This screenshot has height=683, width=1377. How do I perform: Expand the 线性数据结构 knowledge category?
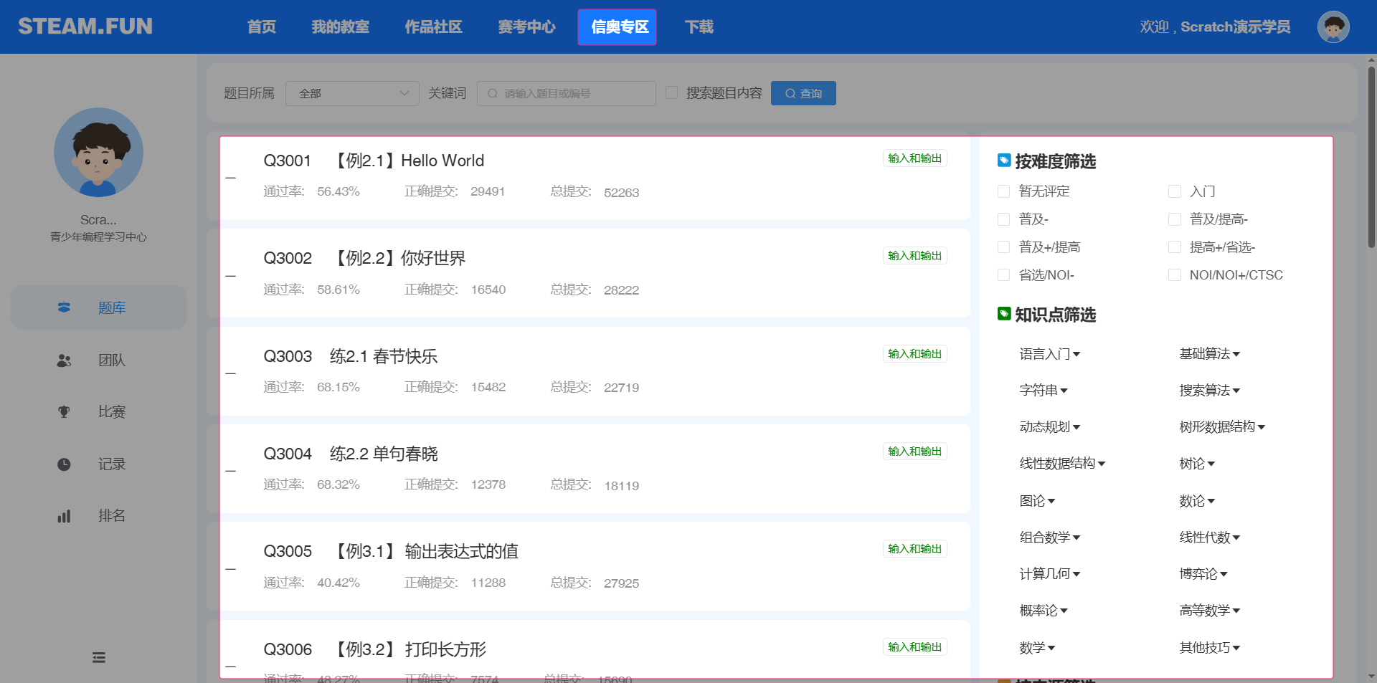[1062, 464]
